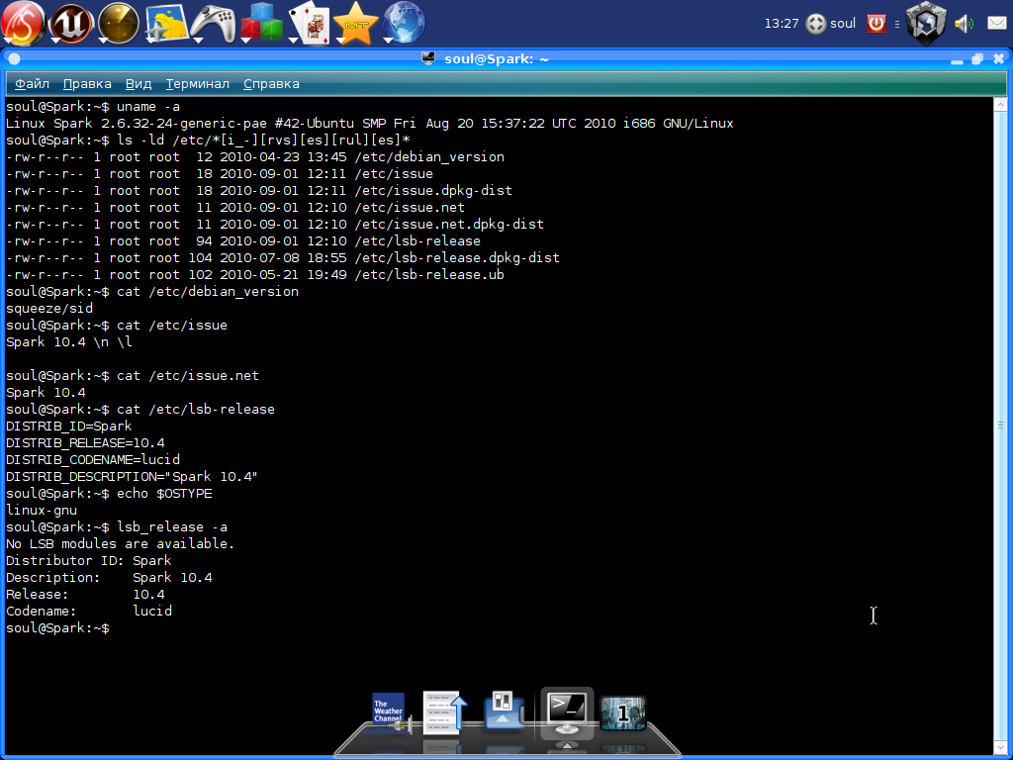The width and height of the screenshot is (1013, 760).
Task: Open the colored cubes launcher
Action: (261, 24)
